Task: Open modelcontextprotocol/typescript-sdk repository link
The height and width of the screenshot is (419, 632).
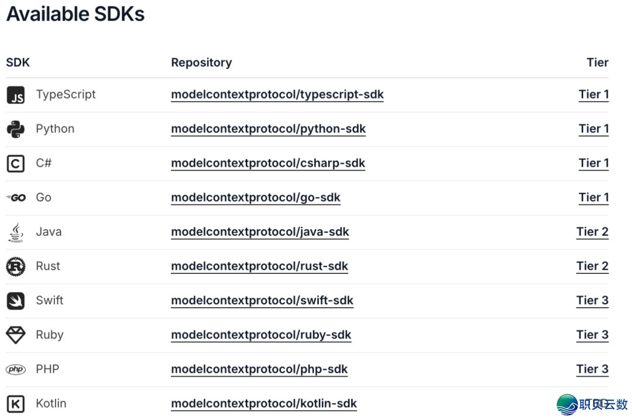Action: tap(277, 95)
